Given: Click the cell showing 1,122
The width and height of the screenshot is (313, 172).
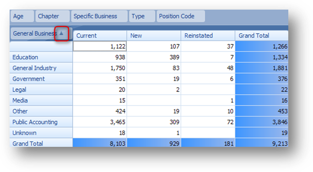Looking at the screenshot, I should [x=100, y=47].
